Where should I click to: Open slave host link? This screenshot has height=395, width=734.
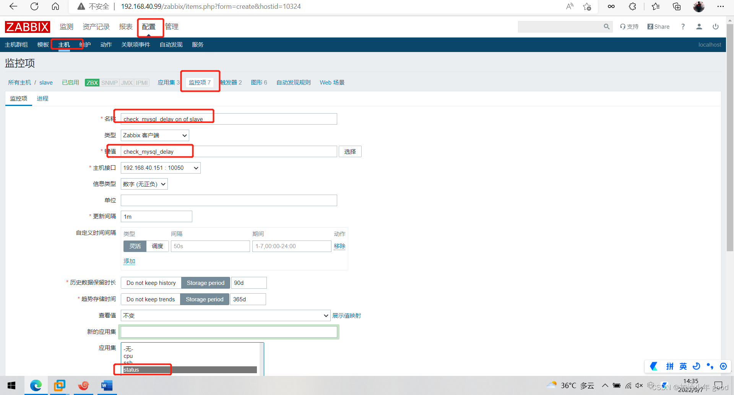(46, 82)
